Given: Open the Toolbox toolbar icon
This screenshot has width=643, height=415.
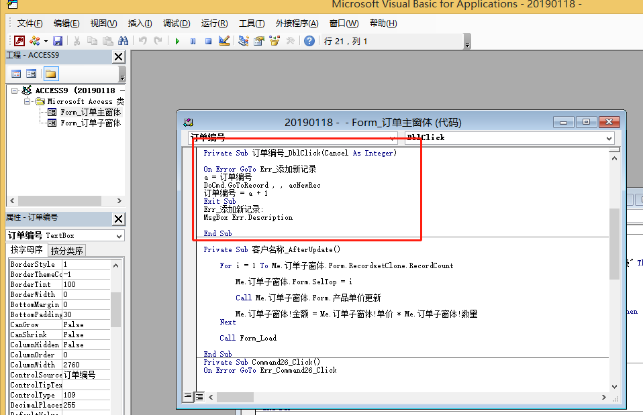Looking at the screenshot, I should point(291,41).
